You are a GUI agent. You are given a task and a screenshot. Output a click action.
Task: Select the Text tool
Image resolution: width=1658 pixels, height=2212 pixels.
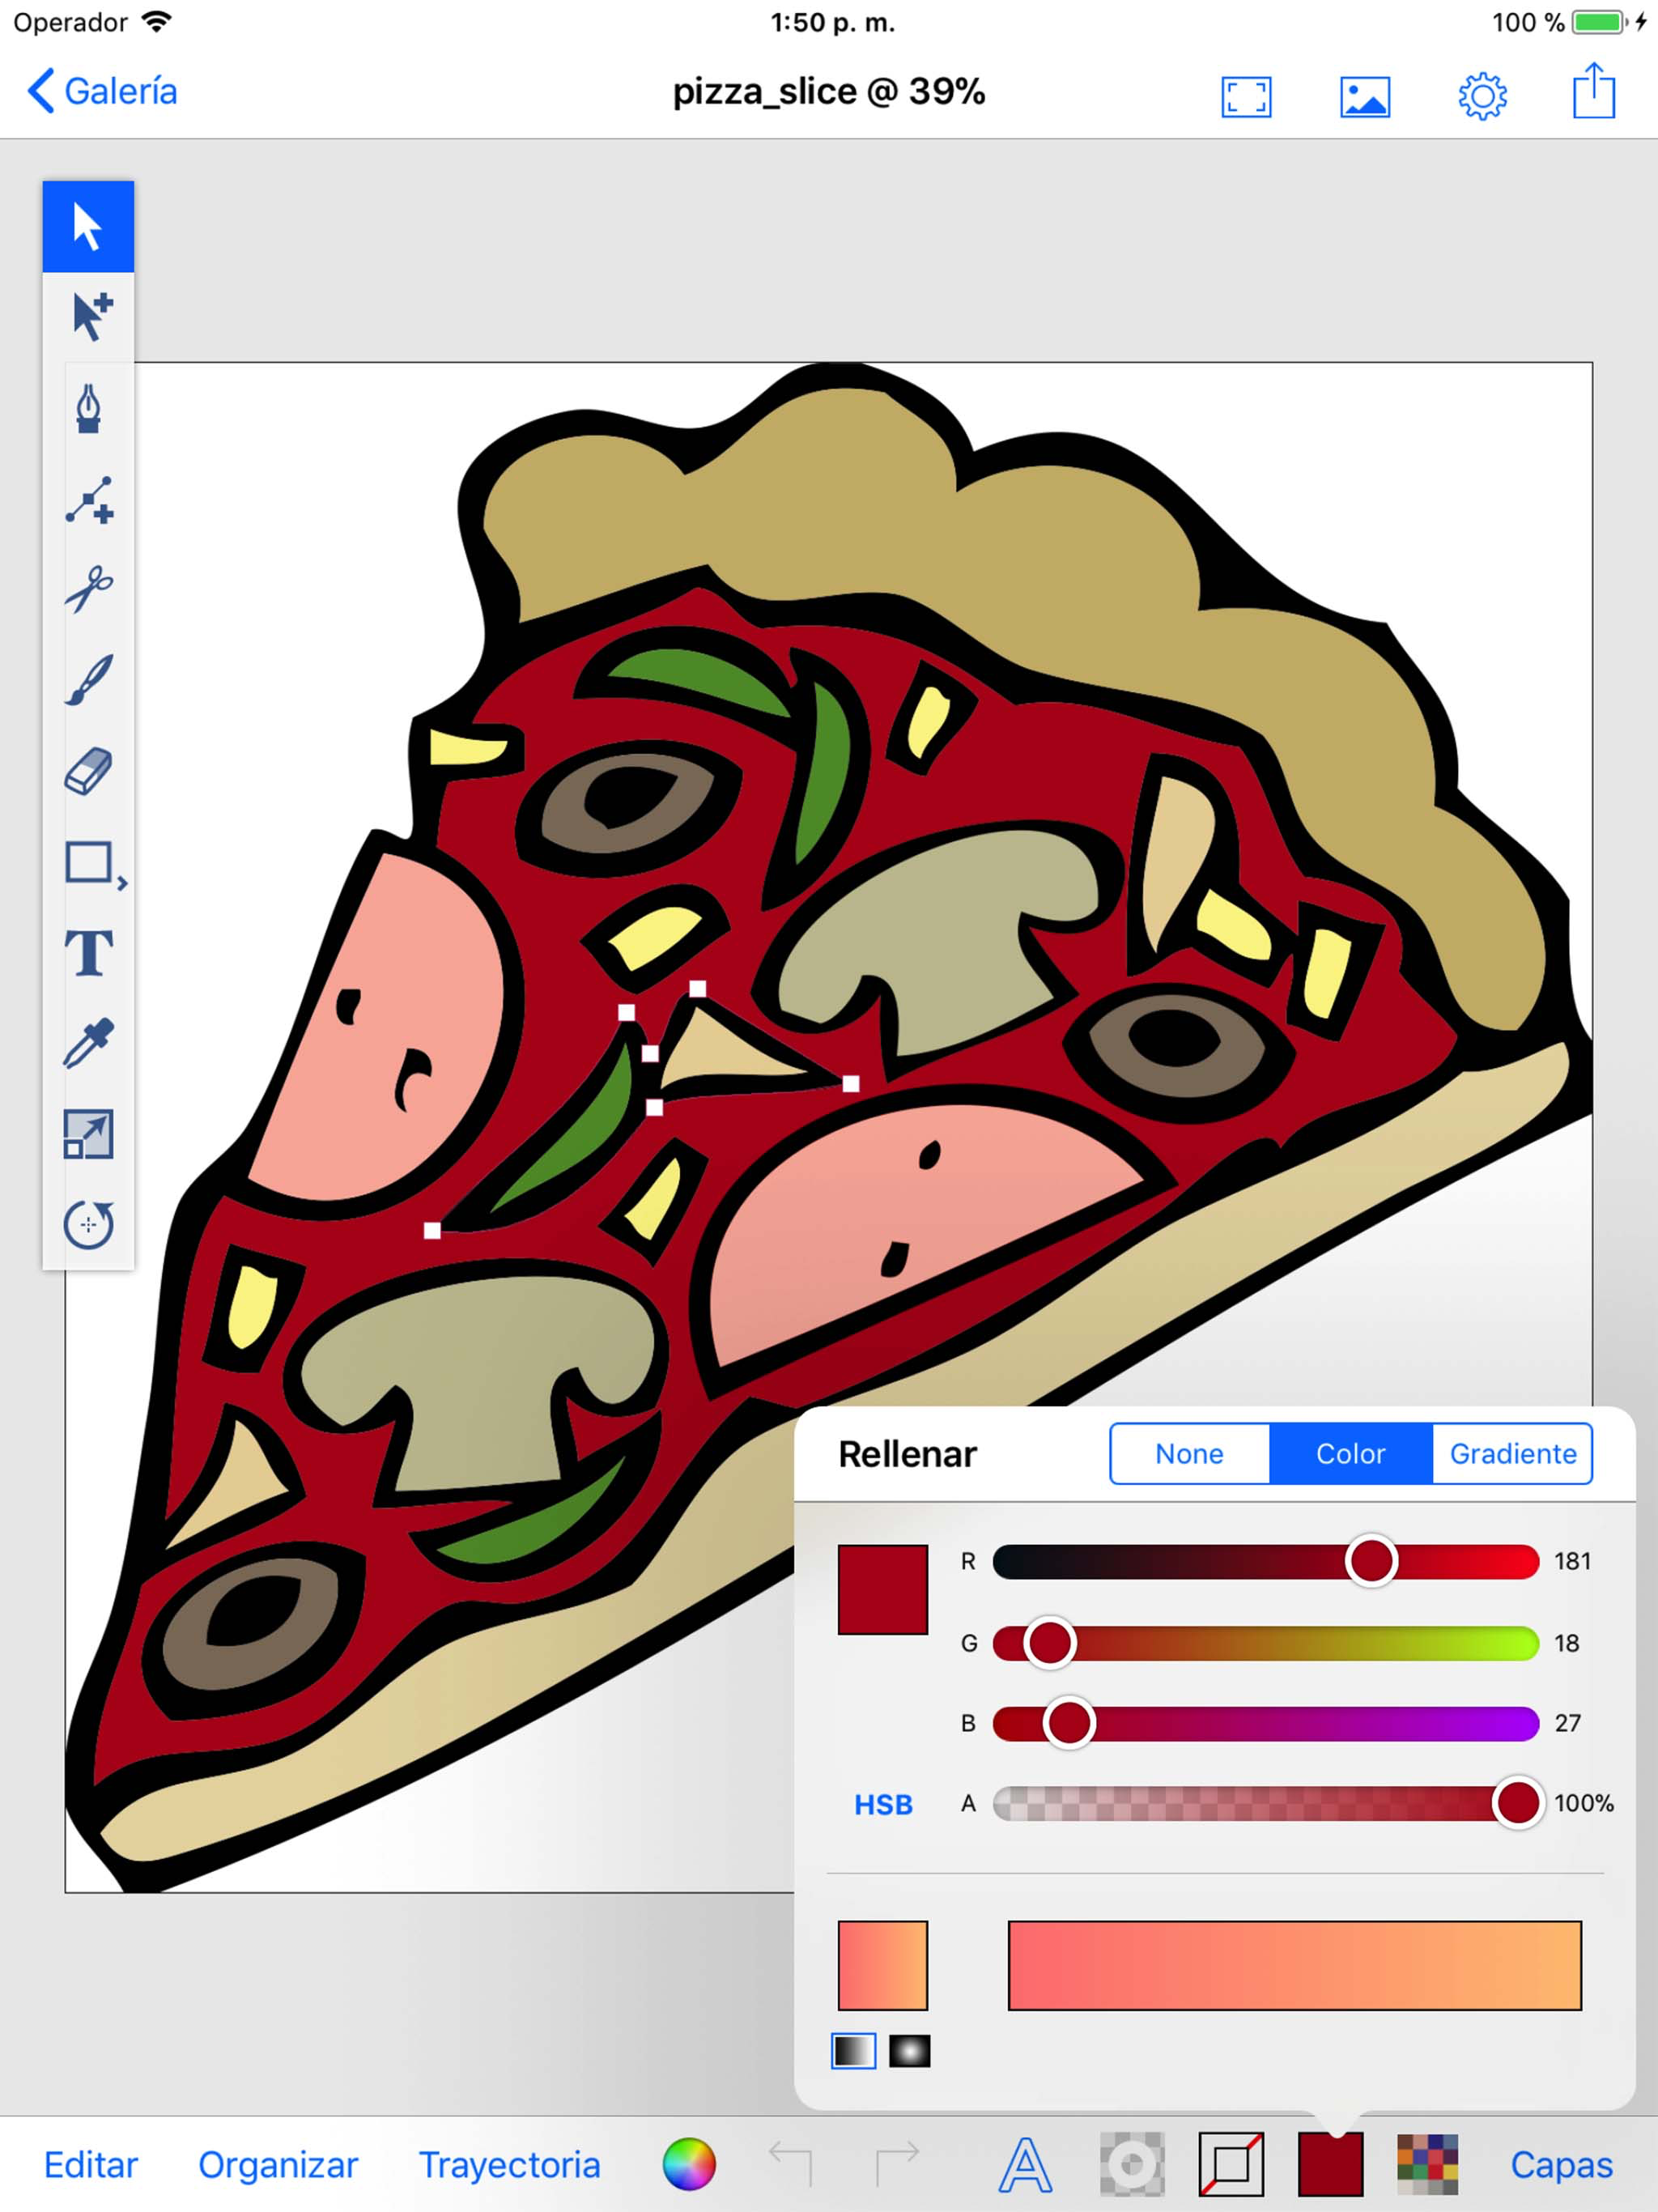[x=88, y=953]
